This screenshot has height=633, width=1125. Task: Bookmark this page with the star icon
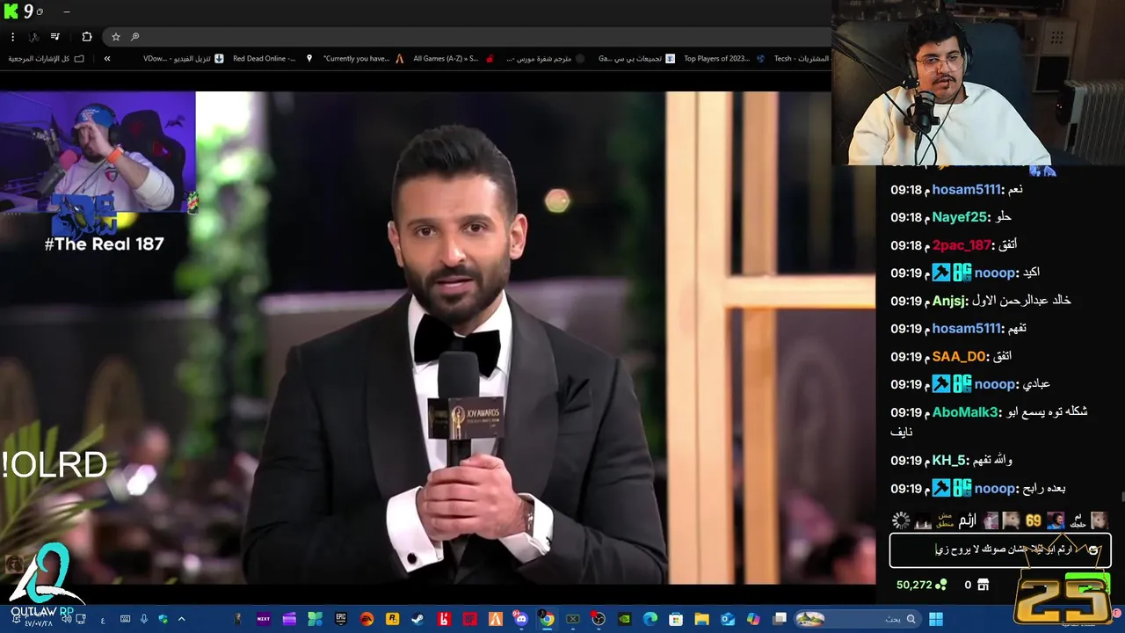(115, 37)
